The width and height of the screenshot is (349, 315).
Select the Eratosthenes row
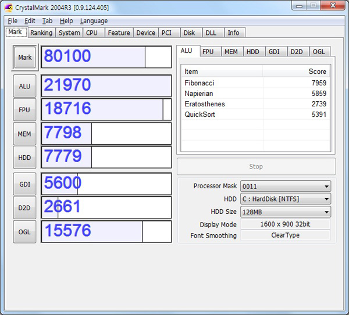point(255,104)
